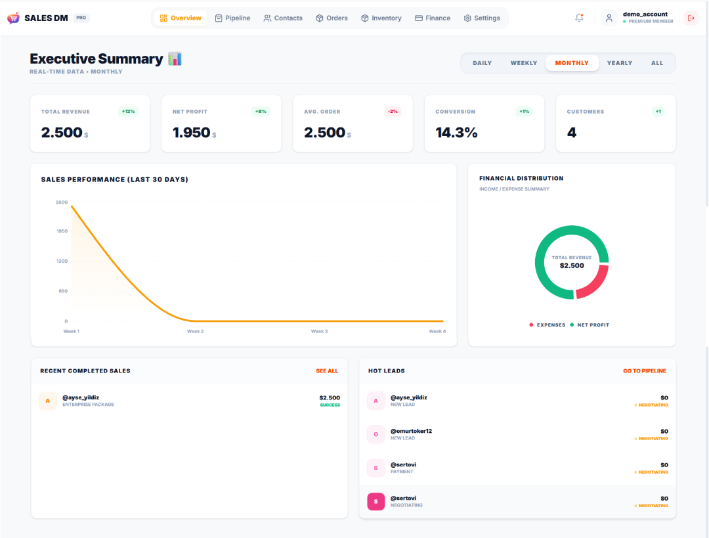Click SEE ALL on recent sales
The width and height of the screenshot is (709, 538).
(x=327, y=370)
